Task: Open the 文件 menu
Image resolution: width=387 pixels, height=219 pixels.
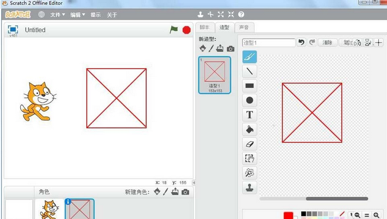Action: click(x=58, y=15)
